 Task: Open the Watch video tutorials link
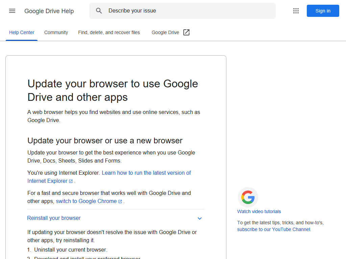point(259,211)
